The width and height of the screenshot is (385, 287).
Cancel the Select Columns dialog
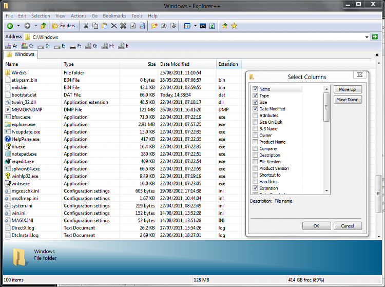348,226
